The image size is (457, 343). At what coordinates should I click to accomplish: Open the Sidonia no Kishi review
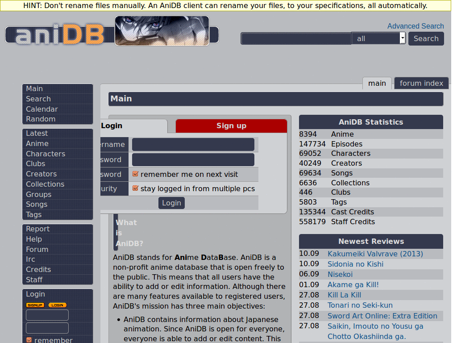point(355,264)
